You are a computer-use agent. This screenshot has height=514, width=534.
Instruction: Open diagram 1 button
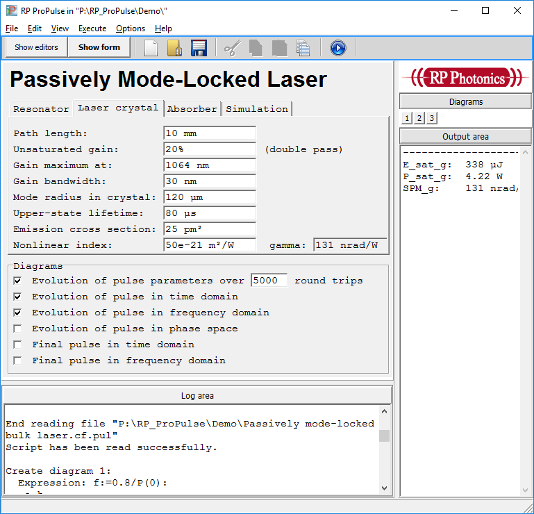click(407, 118)
